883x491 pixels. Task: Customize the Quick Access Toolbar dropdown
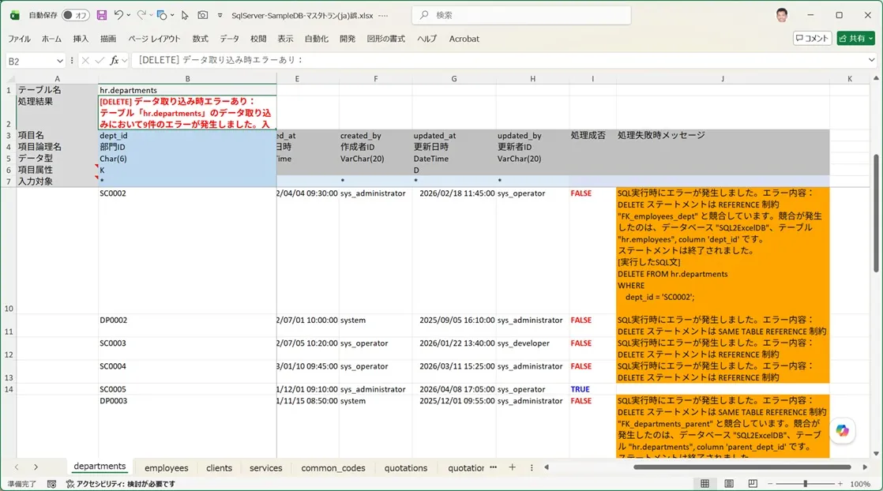(220, 15)
